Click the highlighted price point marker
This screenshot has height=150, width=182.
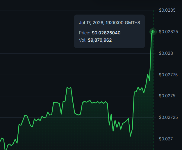pyautogui.click(x=153, y=32)
